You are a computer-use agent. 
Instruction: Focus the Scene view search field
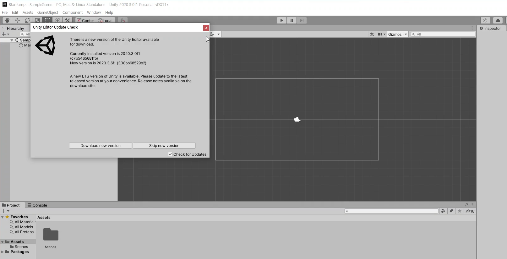pyautogui.click(x=443, y=34)
